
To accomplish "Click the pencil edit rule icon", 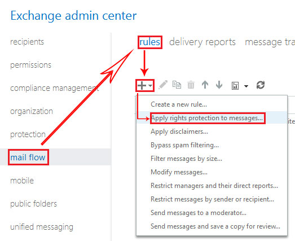I will pyautogui.click(x=163, y=85).
